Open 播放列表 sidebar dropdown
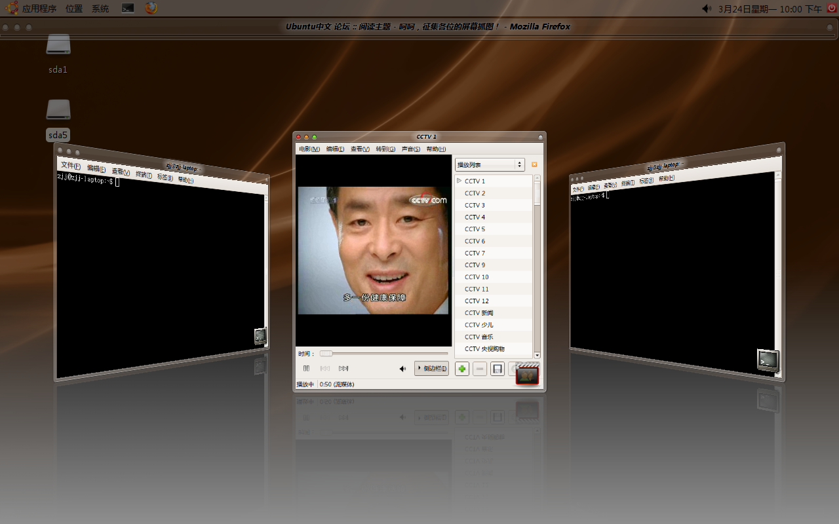Image resolution: width=839 pixels, height=524 pixels. coord(490,164)
